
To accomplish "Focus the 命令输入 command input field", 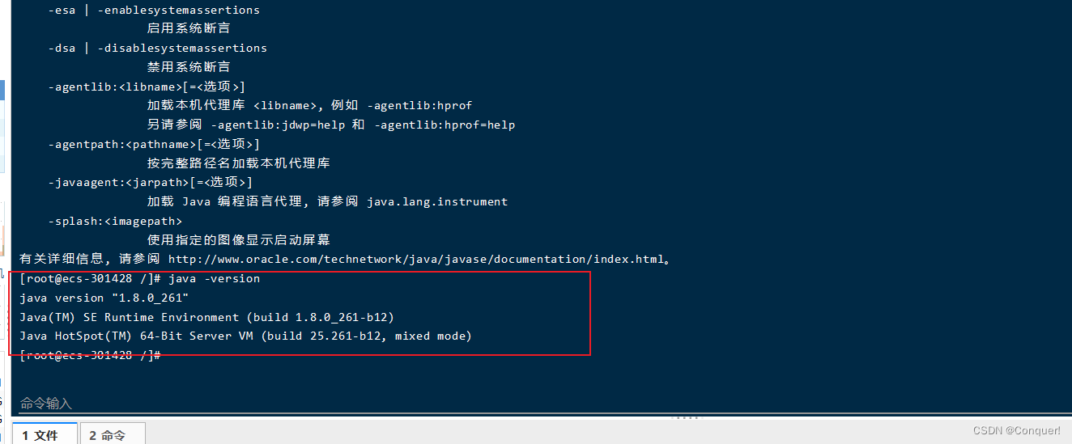I will 324,403.
